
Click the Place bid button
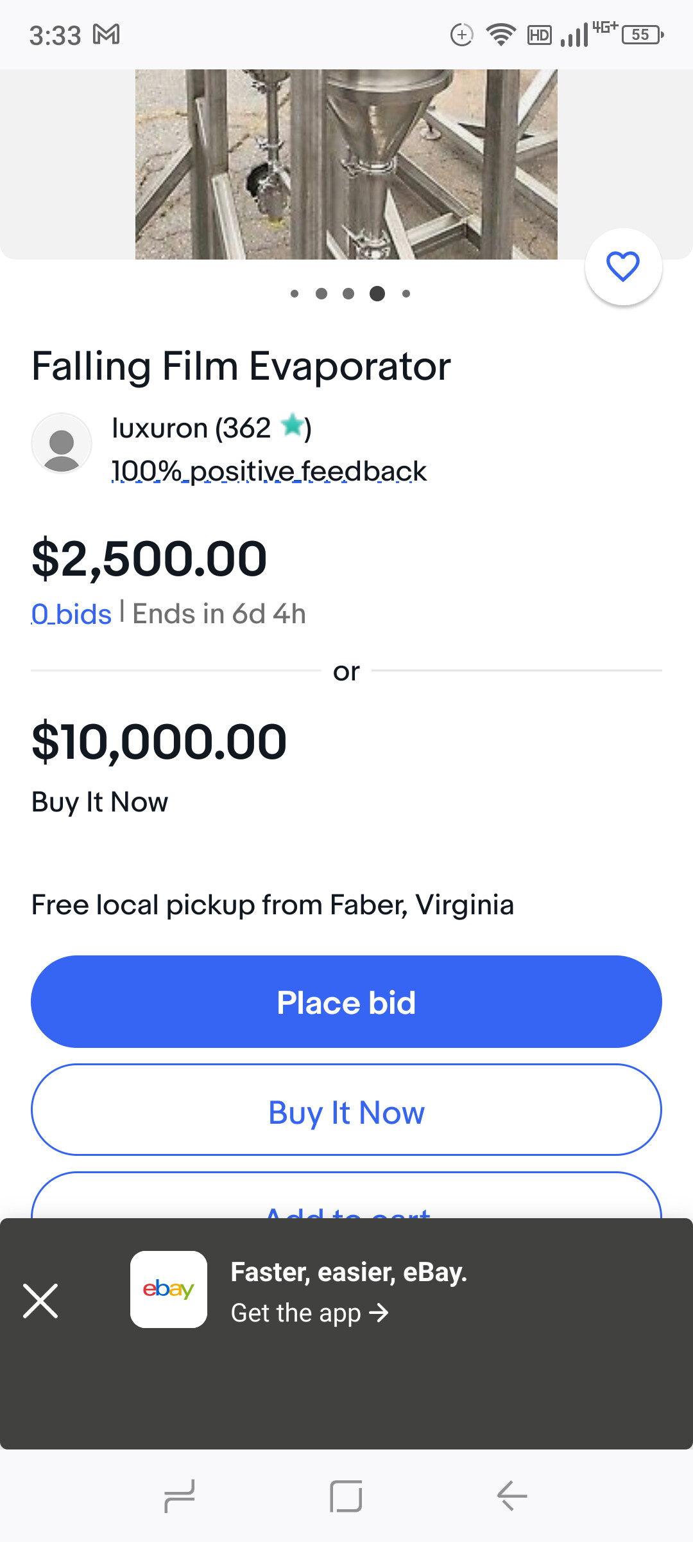pyautogui.click(x=346, y=1002)
